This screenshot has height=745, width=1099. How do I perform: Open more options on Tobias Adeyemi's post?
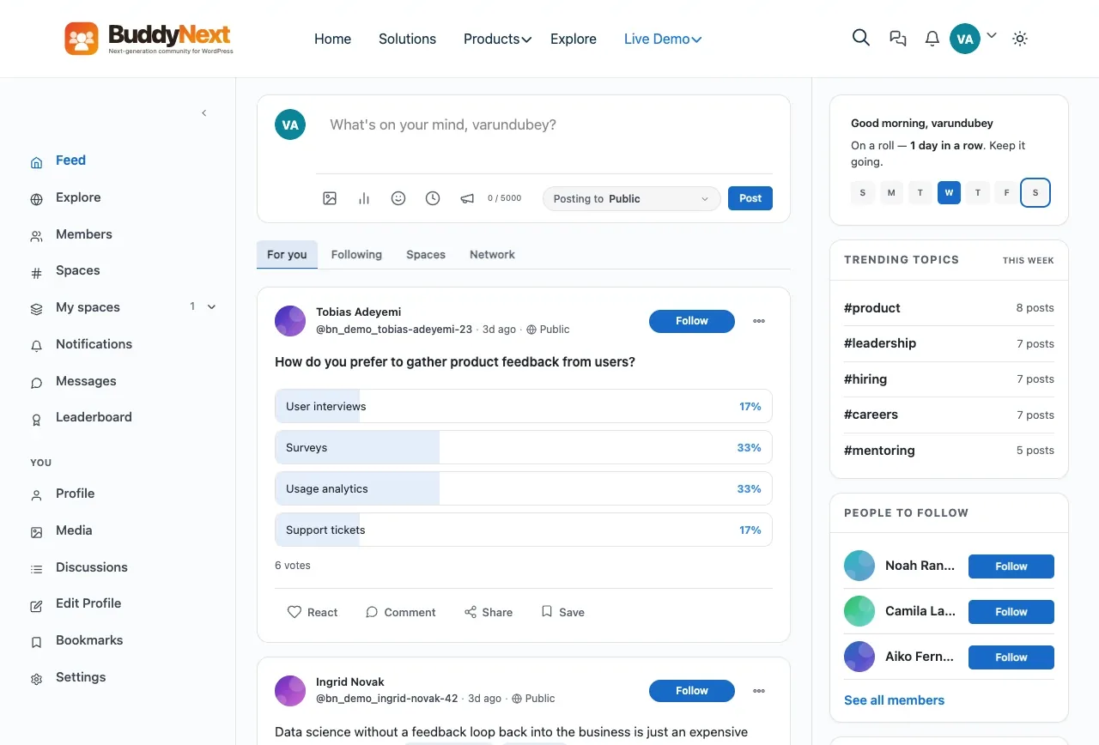pos(759,321)
